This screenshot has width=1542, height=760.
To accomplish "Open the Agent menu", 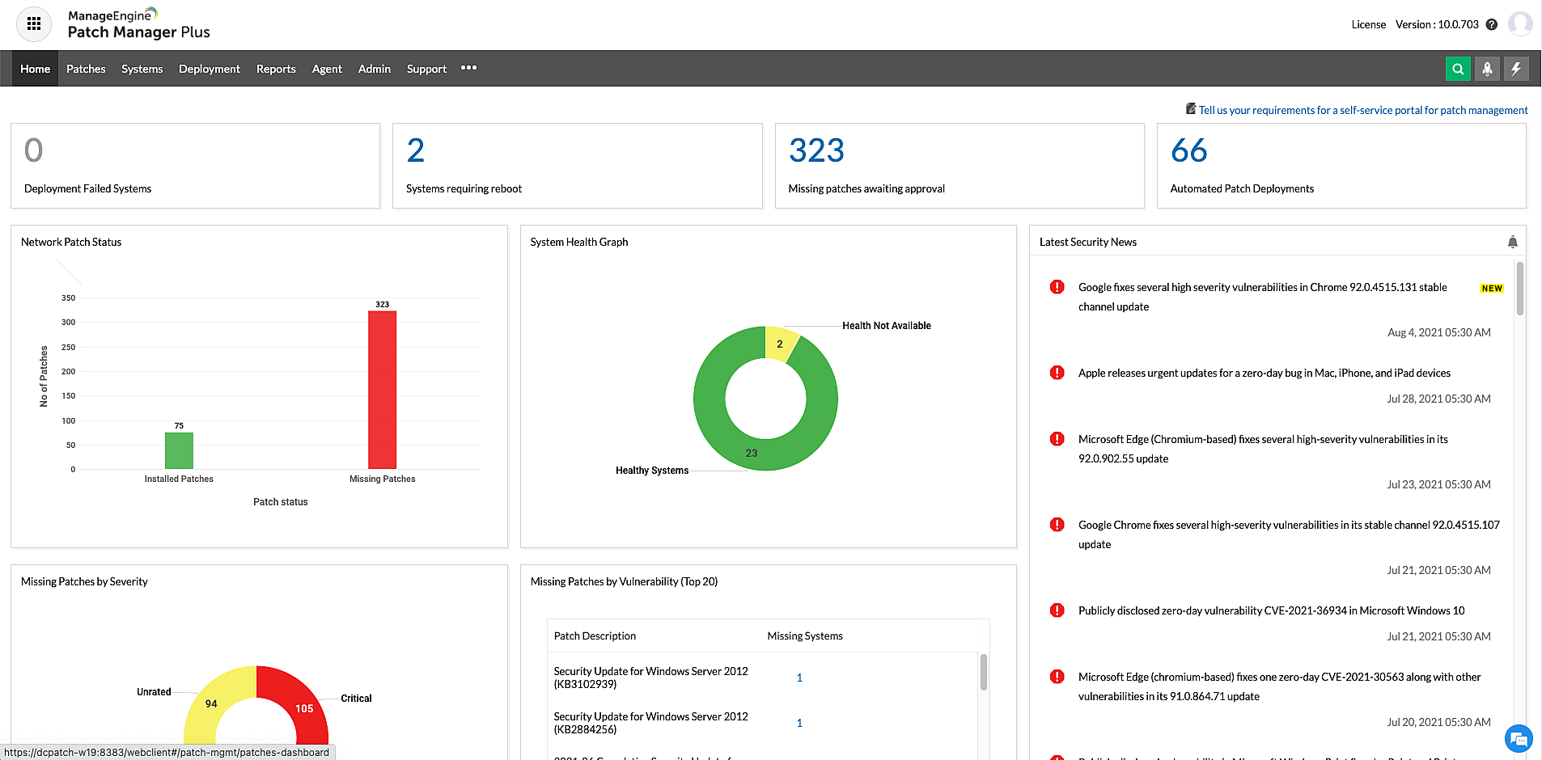I will tap(327, 69).
